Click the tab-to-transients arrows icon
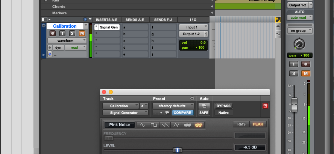Screen dimensions: 334x154 278,27
